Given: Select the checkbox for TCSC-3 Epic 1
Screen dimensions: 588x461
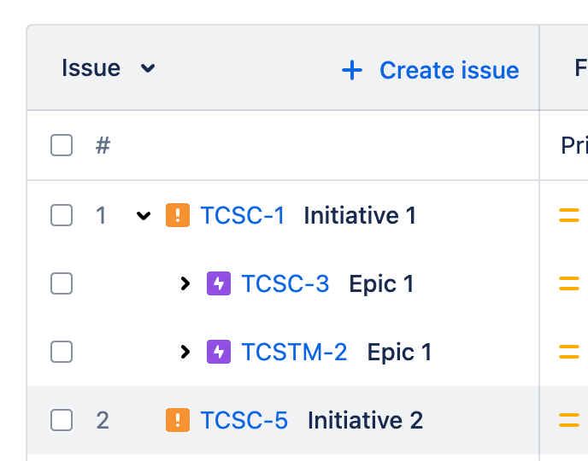Looking at the screenshot, I should pyautogui.click(x=62, y=283).
